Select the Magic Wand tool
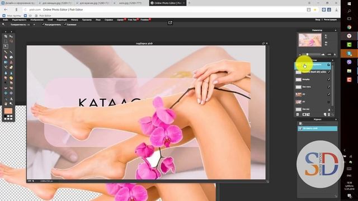358x201 pixels. pos(6,46)
